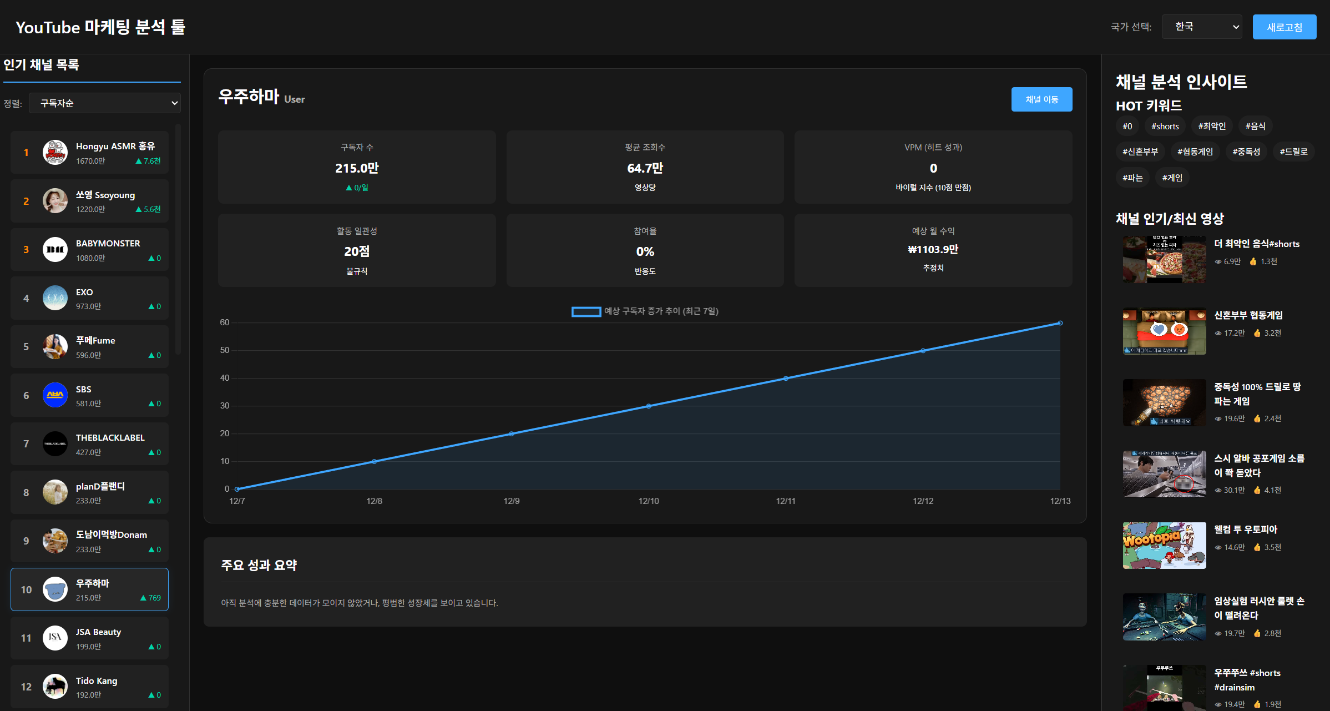1330x711 pixels.
Task: Click SBS channel logo icon
Action: click(55, 395)
